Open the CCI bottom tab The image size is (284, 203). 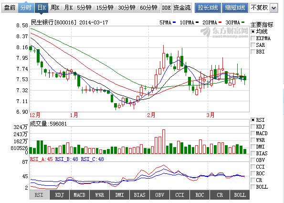(179, 195)
